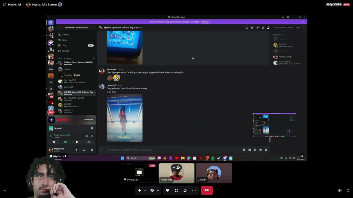Image resolution: width=353 pixels, height=198 pixels.
Task: Adjust the stream volume speaker icon
Action: coord(340,191)
